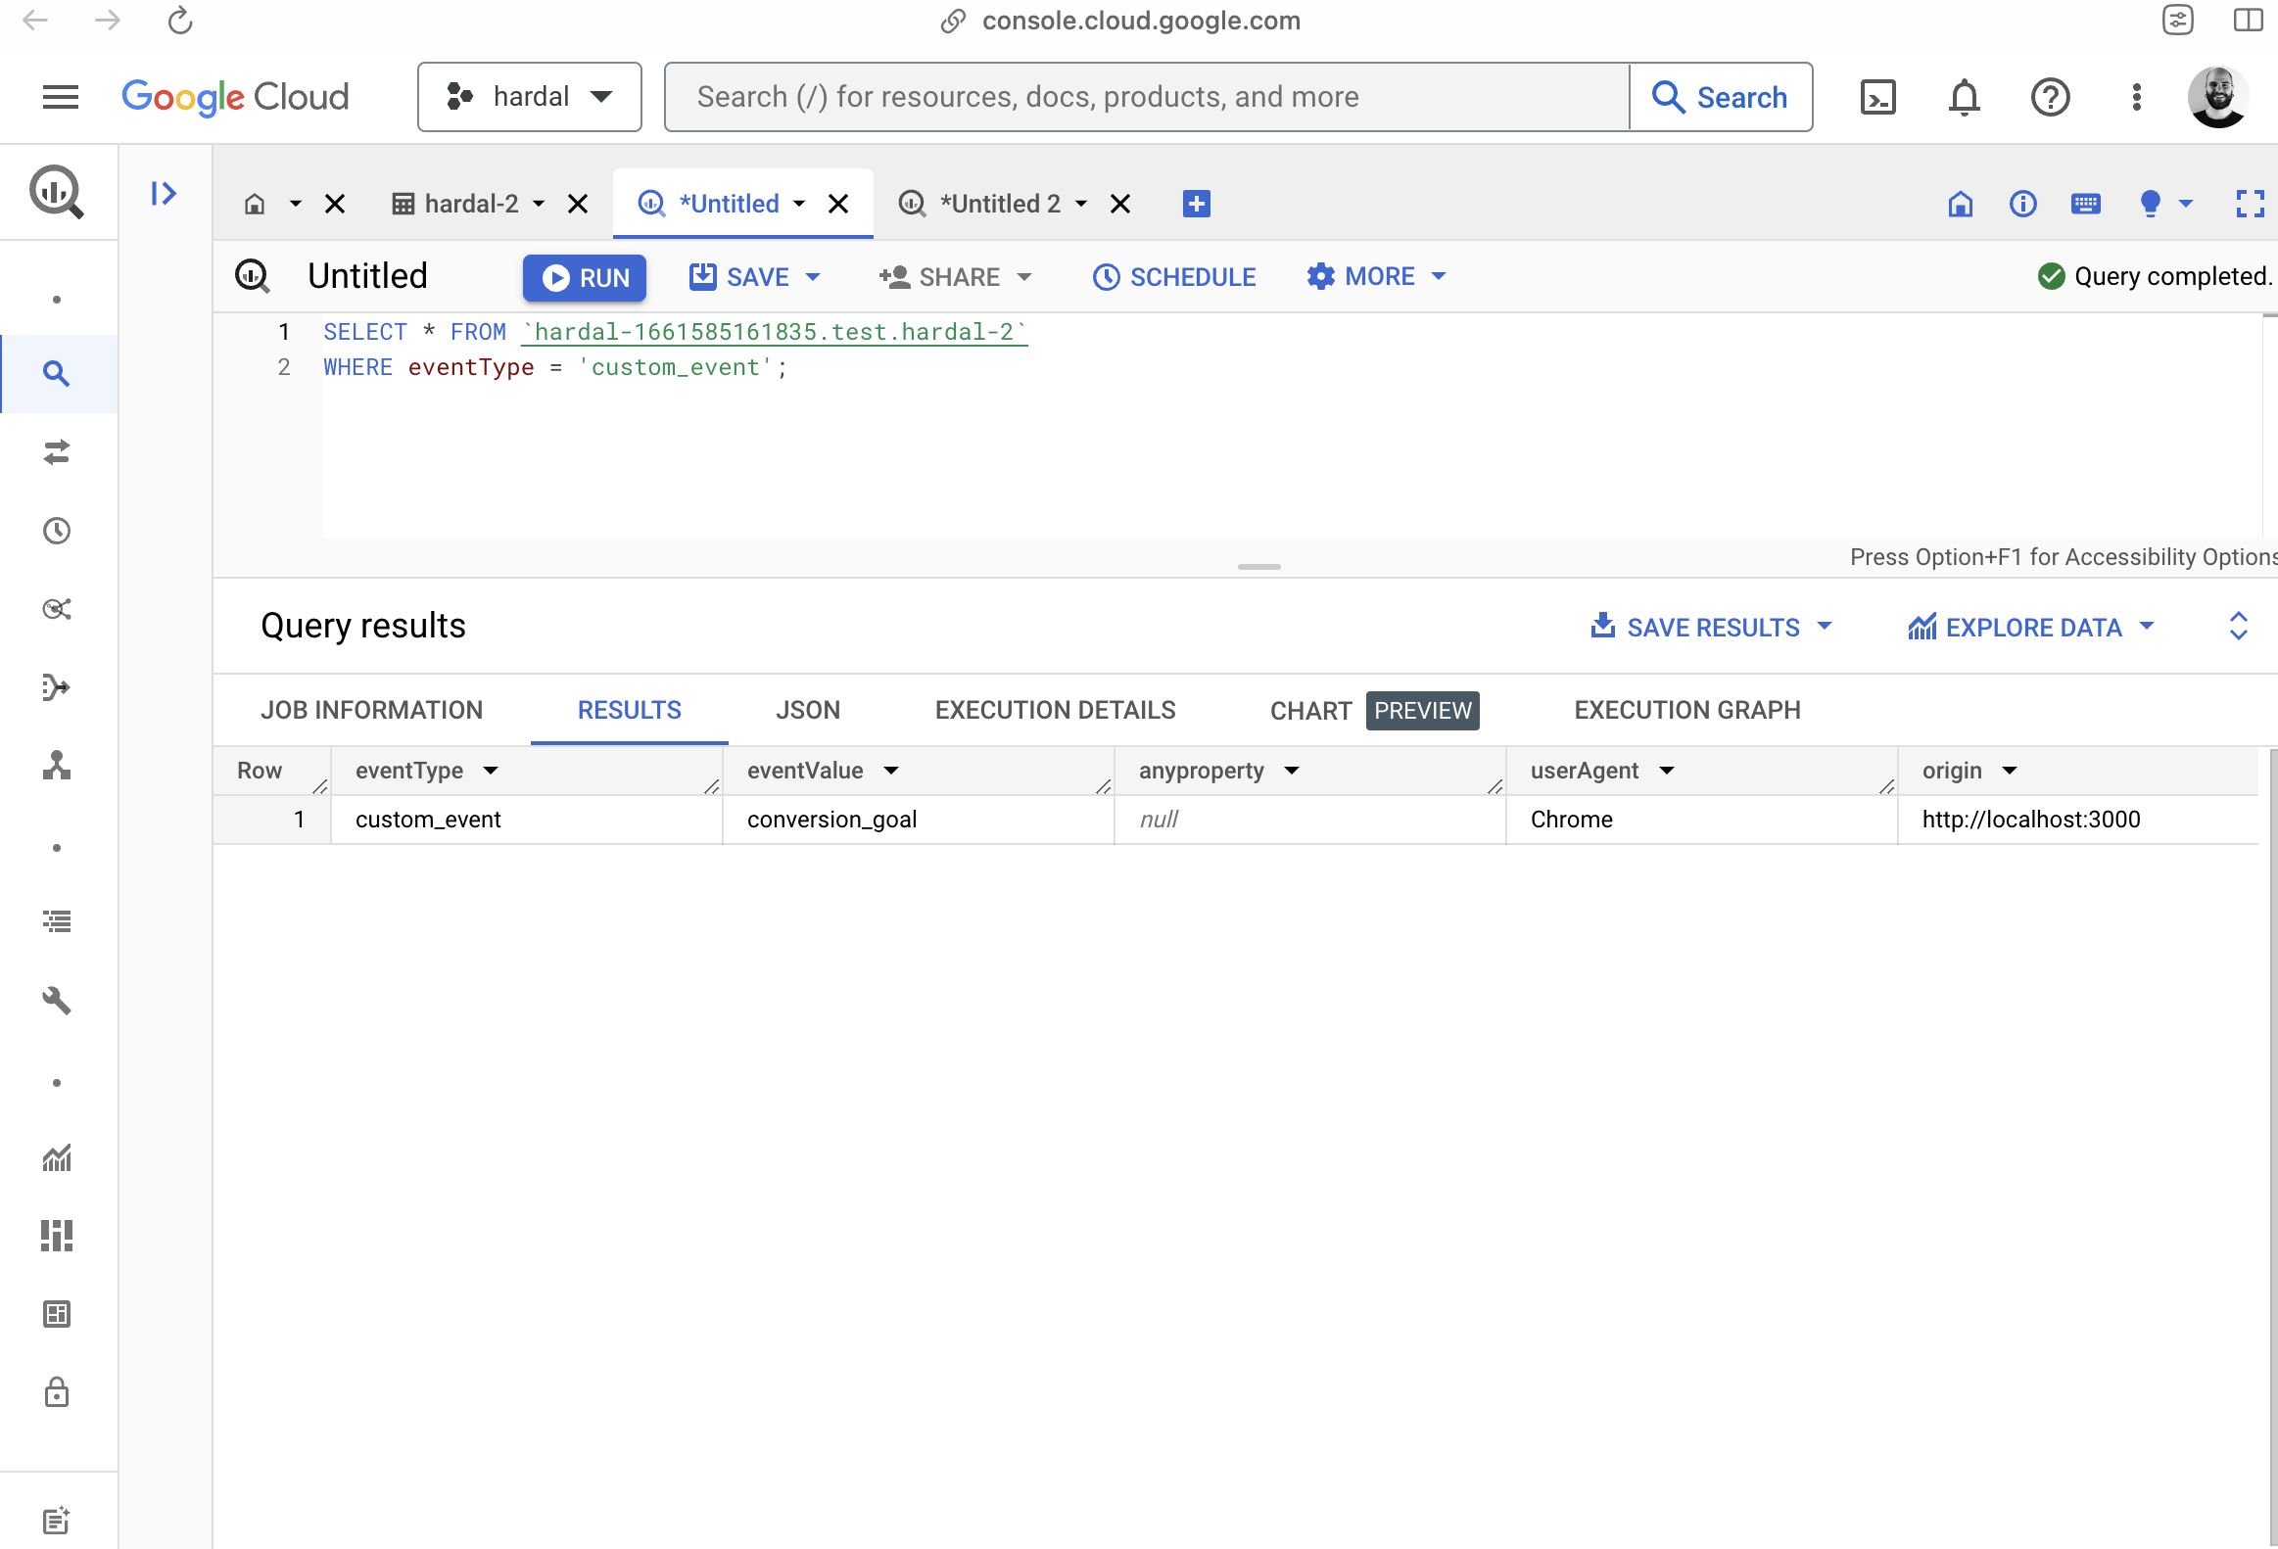Open the userAgent column menu arrow

tap(1666, 771)
